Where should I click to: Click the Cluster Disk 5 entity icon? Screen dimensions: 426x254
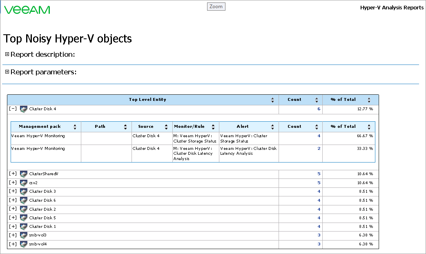click(x=24, y=218)
